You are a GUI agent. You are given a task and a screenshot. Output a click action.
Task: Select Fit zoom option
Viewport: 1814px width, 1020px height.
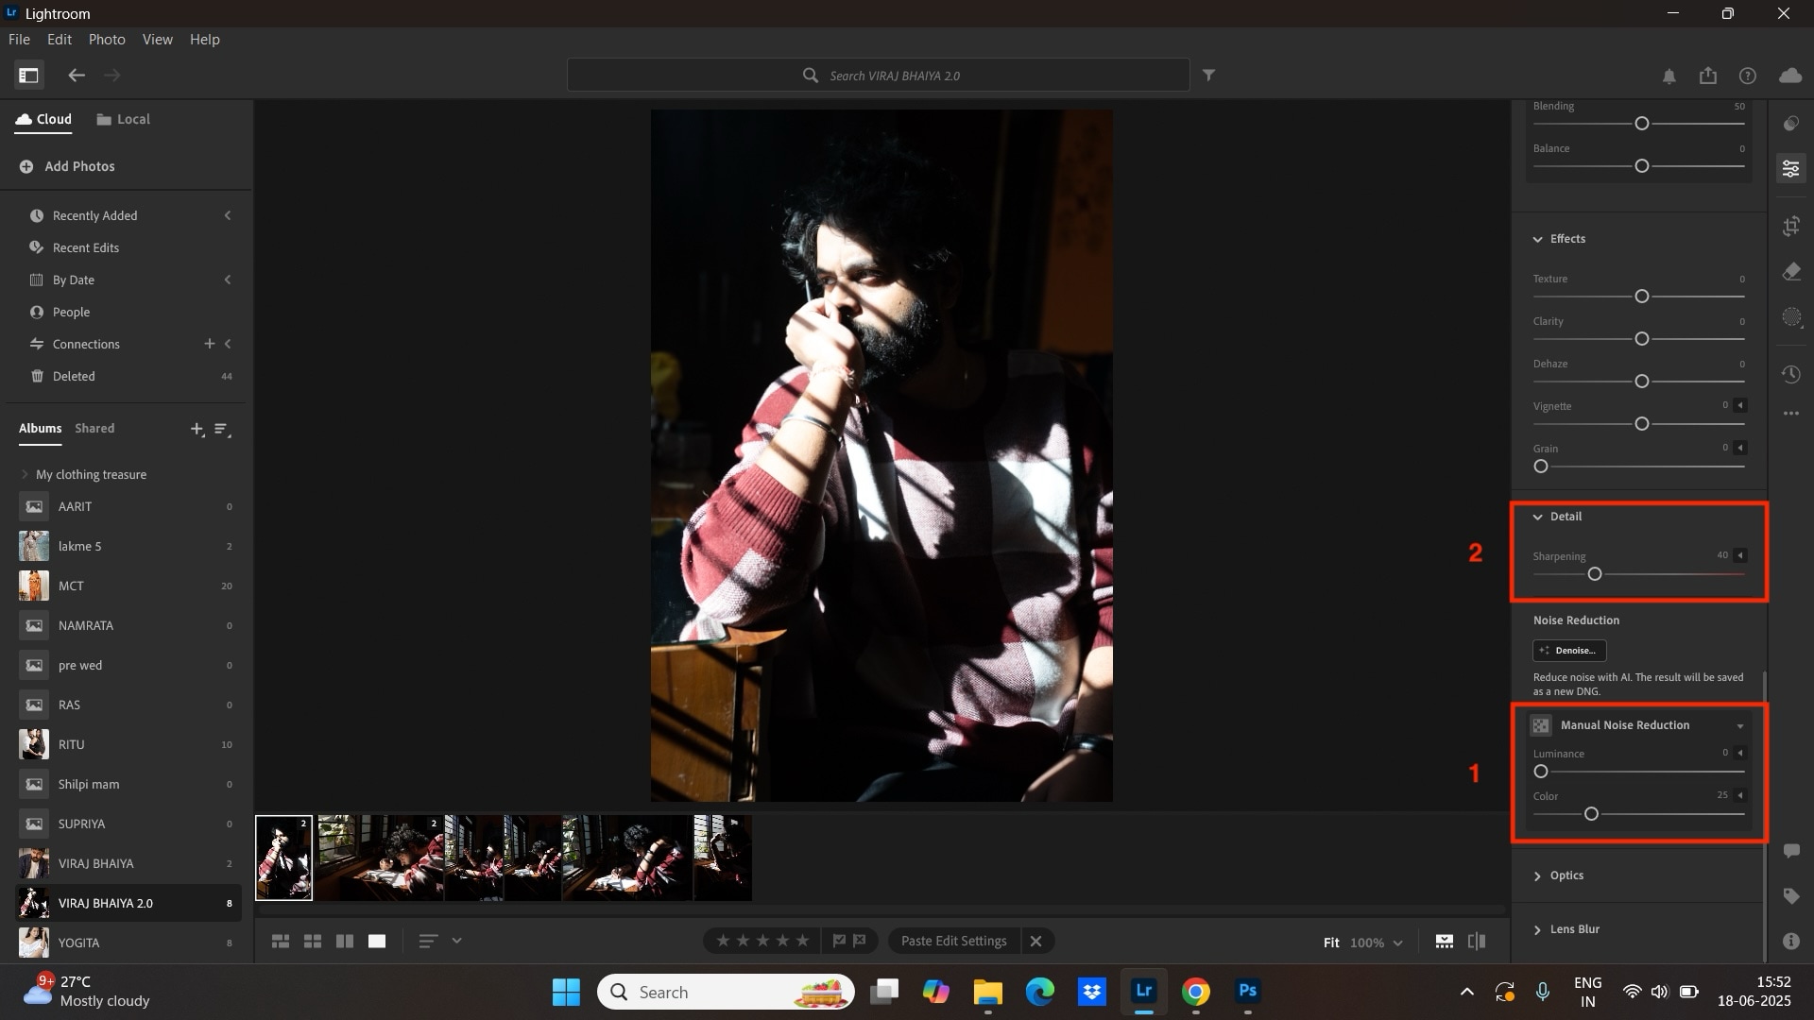tap(1331, 943)
